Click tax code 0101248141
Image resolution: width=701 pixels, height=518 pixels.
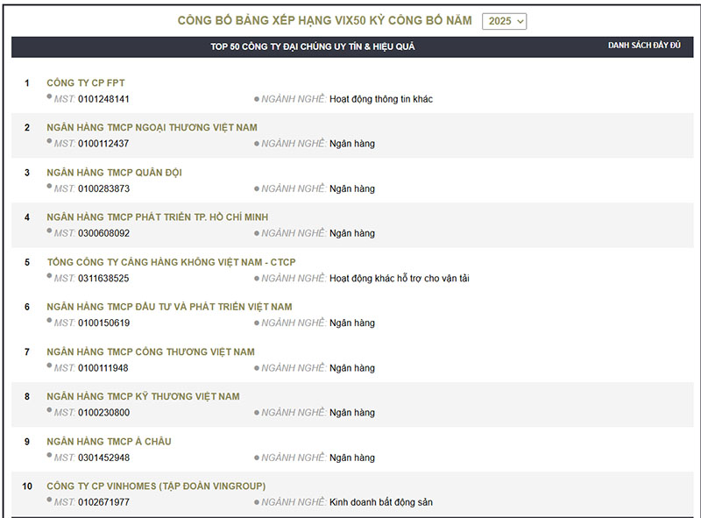tap(103, 99)
